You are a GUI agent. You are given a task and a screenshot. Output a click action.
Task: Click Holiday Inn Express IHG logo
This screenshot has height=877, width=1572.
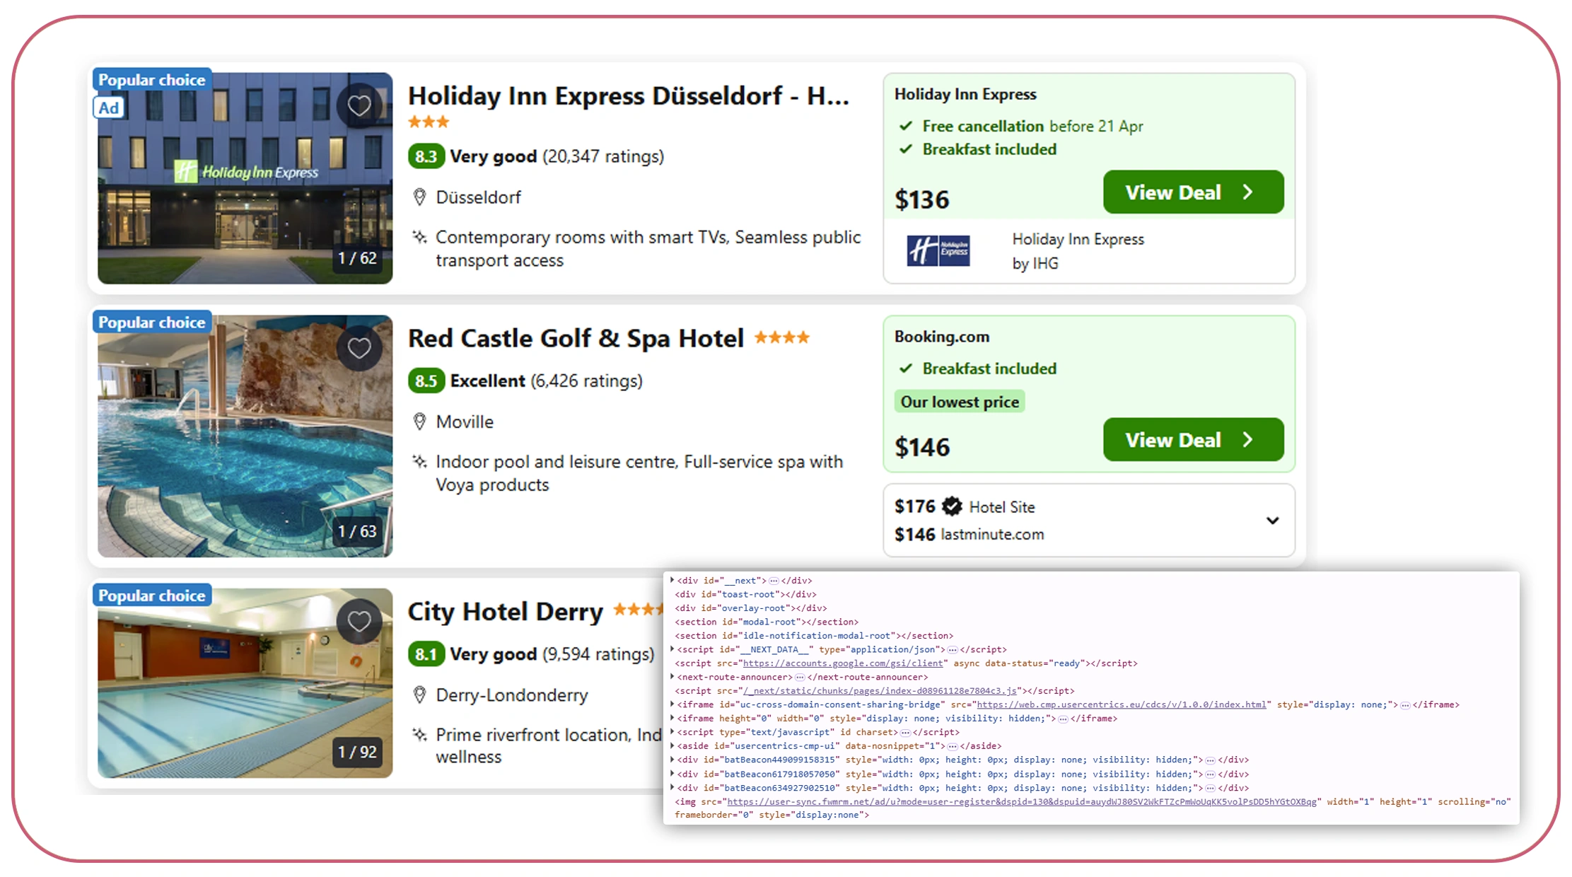click(x=938, y=251)
